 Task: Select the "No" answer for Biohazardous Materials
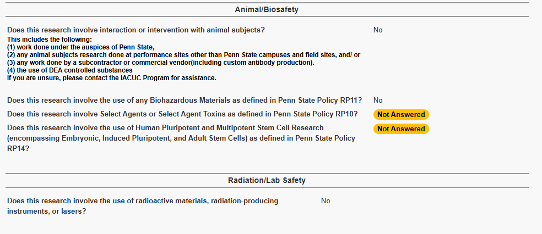[378, 101]
